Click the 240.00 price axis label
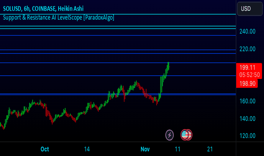Screen dimensions: 264x156 click(x=247, y=31)
